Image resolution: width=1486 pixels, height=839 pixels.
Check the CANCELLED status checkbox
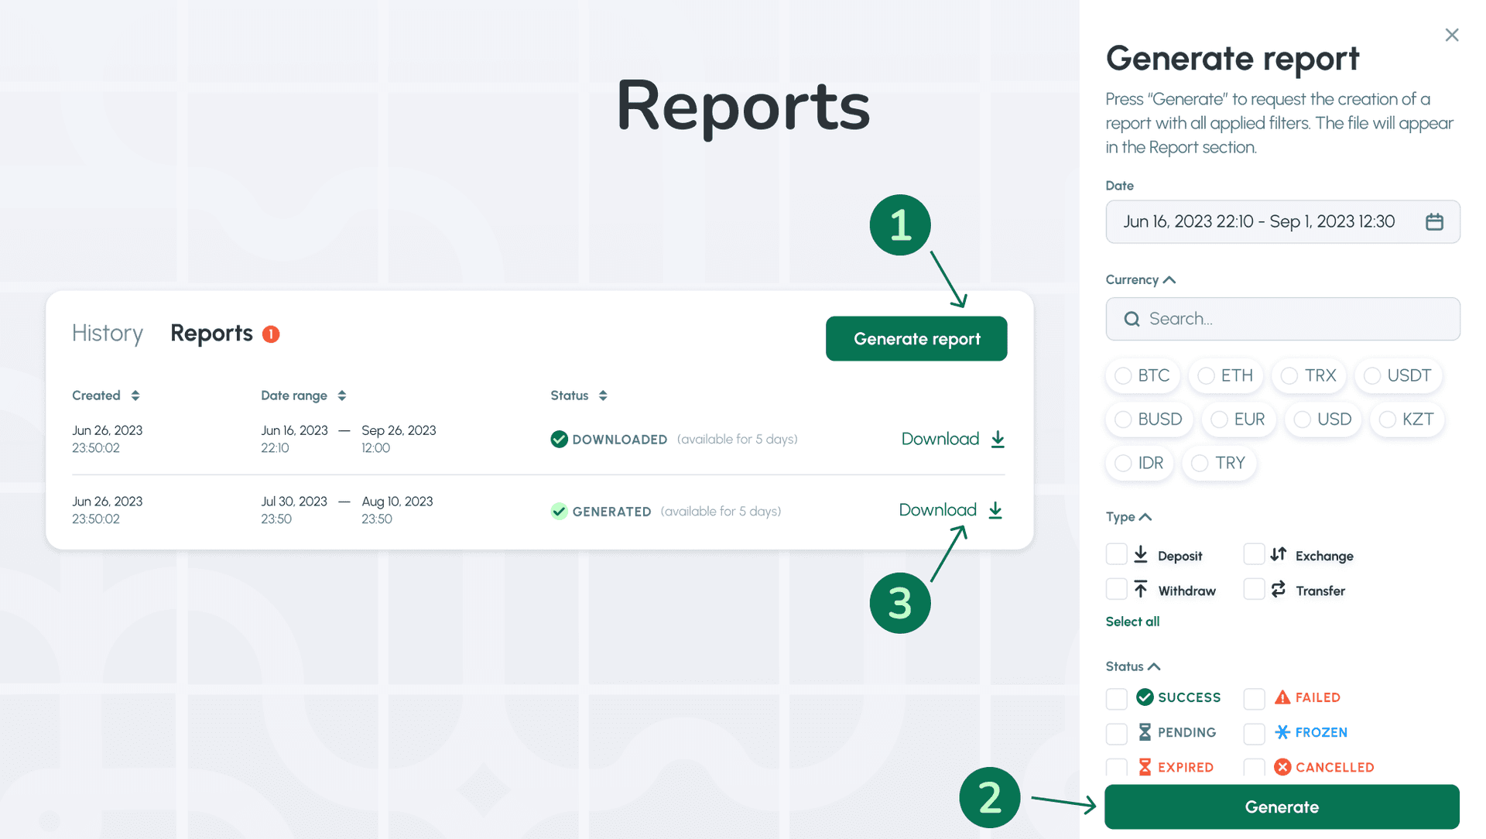[x=1254, y=767]
